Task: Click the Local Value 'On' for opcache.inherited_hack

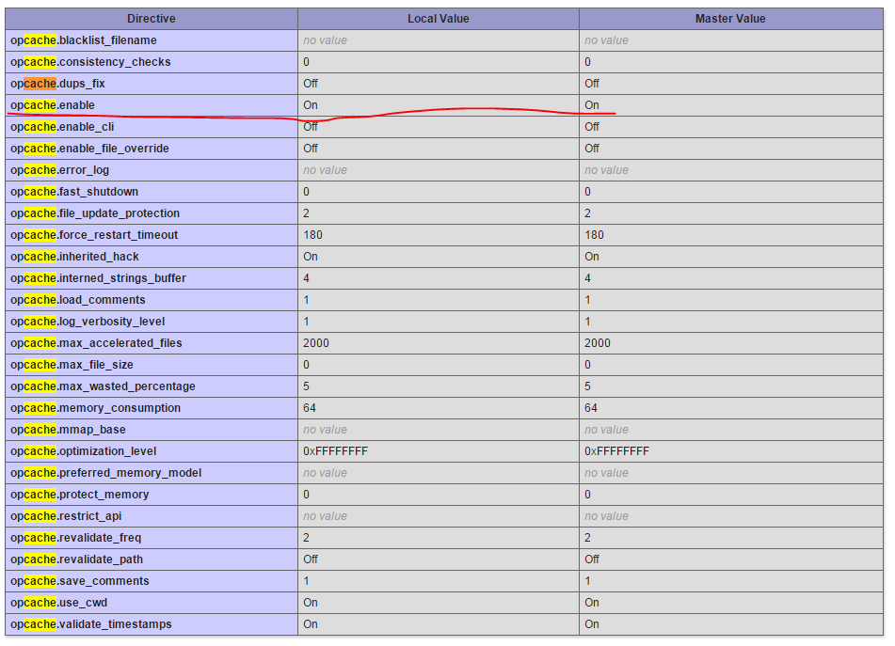Action: (311, 257)
